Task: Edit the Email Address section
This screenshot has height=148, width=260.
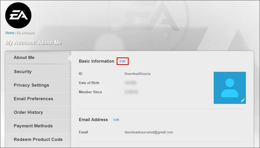Action: [116, 120]
